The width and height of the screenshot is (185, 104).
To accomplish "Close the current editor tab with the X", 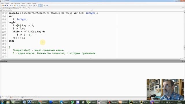I will point(184,8).
